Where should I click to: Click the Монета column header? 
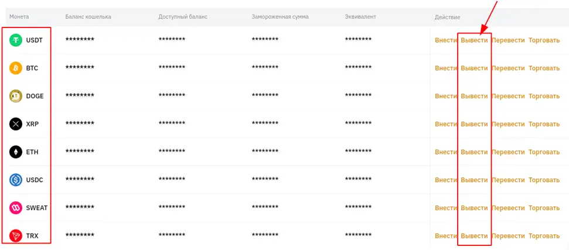click(19, 17)
